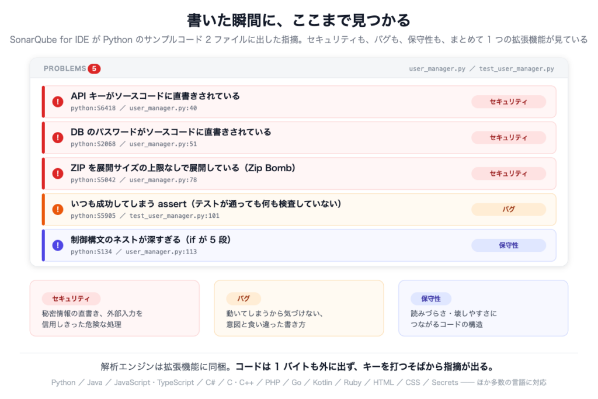Click 'Python' in the language list
The image size is (598, 399).
(x=63, y=383)
